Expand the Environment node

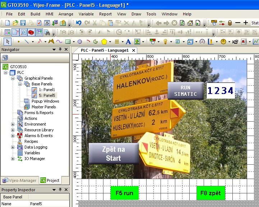click(x=13, y=124)
